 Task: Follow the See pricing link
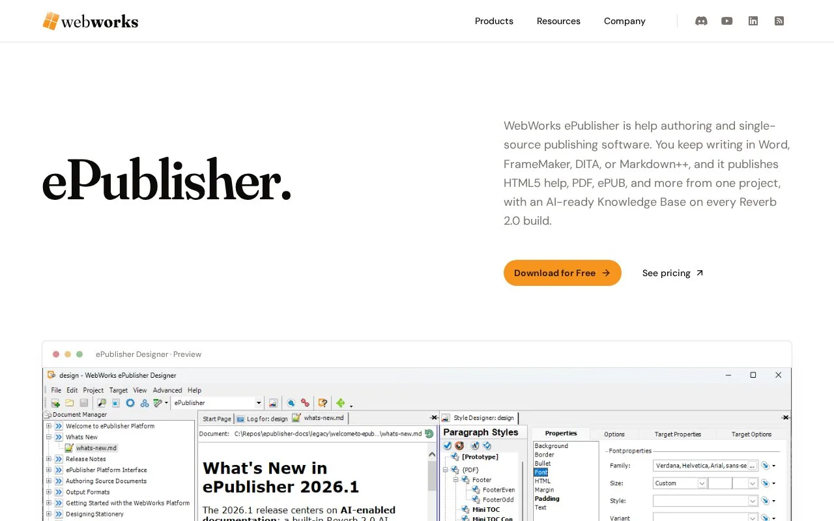click(673, 273)
